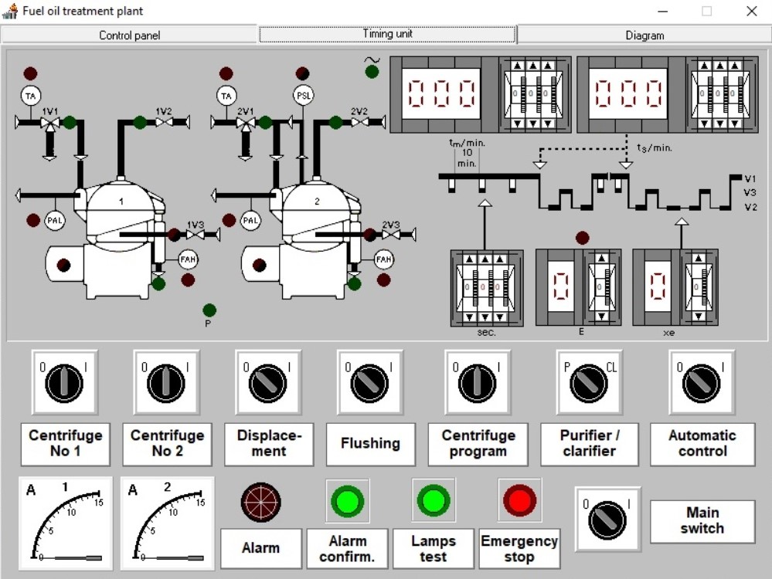This screenshot has width=772, height=579.
Task: Click the PSL pressure sensor symbol
Action: 303,96
